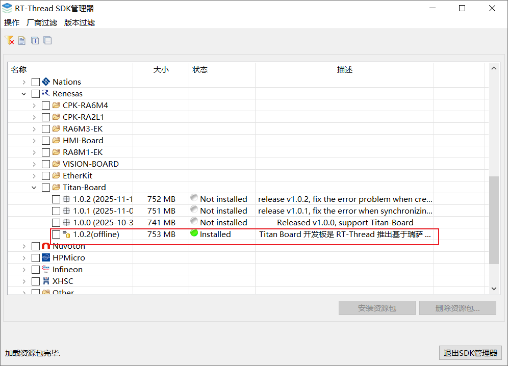Screen dimensions: 508x366
Task: Tick the Titan-Board checkbox
Action: [46, 188]
